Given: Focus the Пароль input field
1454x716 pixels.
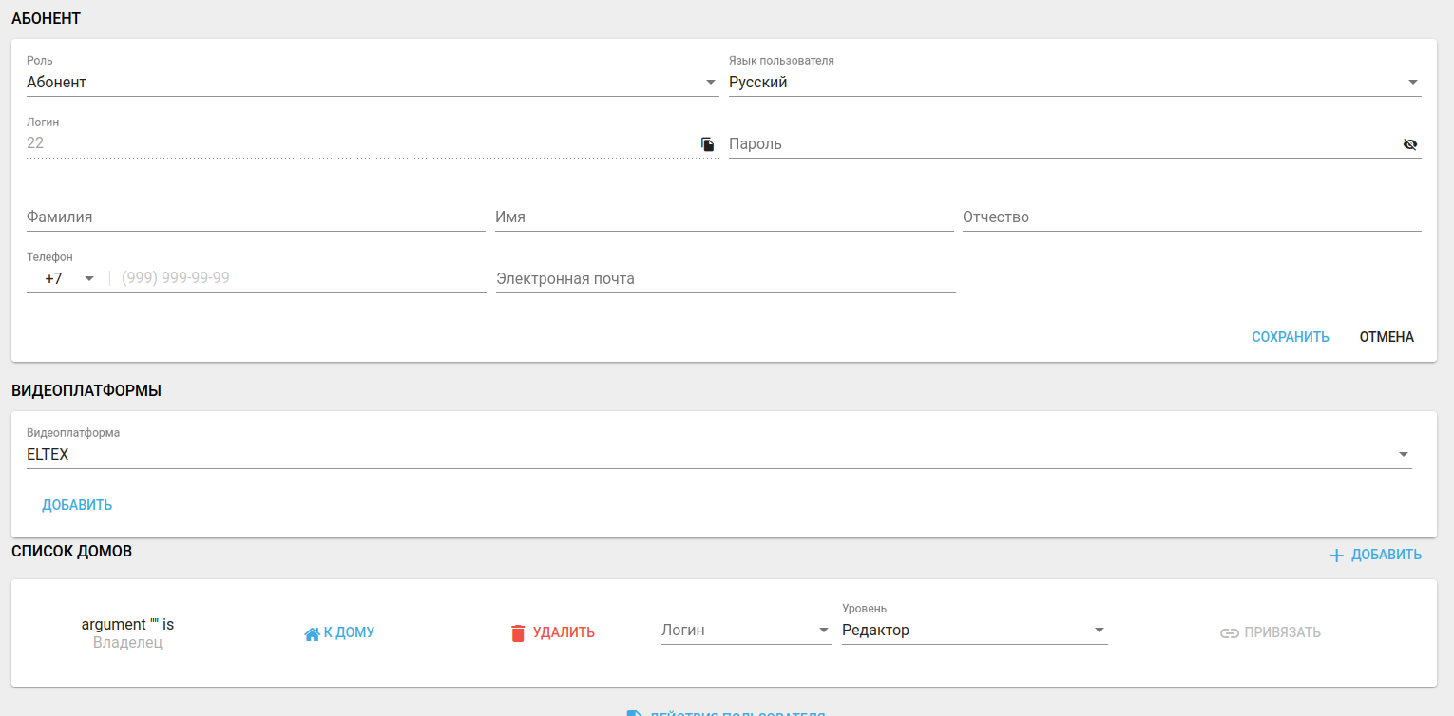Looking at the screenshot, I should (1060, 144).
